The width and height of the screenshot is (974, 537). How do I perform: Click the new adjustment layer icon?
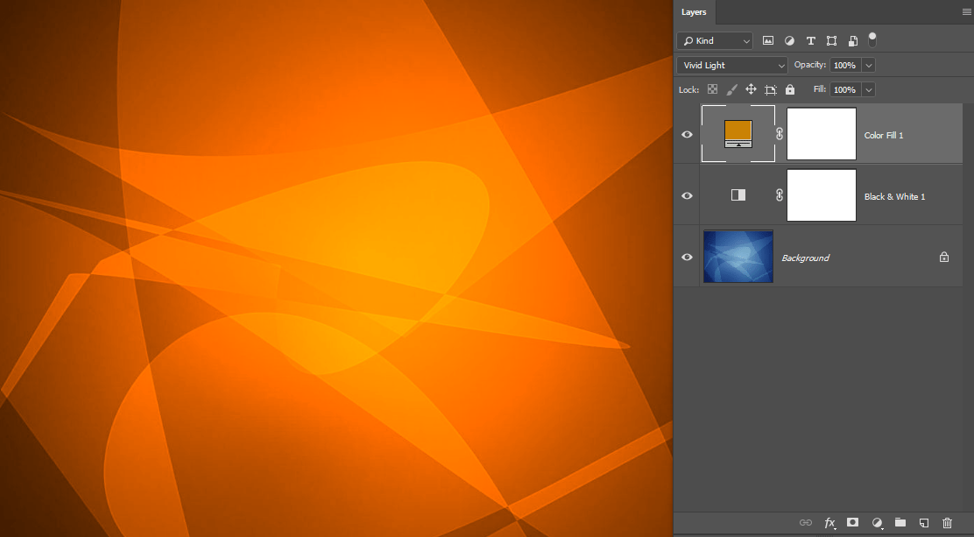(x=876, y=523)
